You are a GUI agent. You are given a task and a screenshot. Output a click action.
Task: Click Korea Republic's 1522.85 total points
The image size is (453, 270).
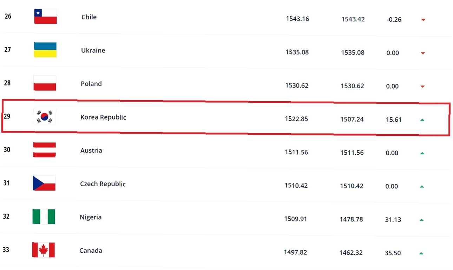click(296, 119)
